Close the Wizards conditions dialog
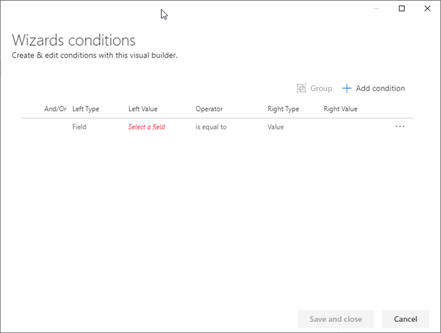The image size is (441, 333). pos(427,8)
